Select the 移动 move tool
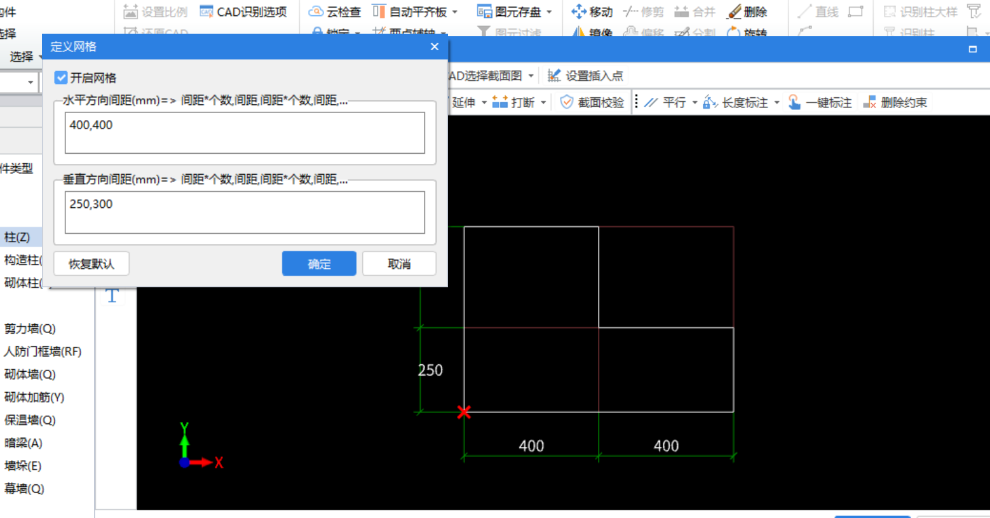Viewport: 990px width, 518px height. 592,11
